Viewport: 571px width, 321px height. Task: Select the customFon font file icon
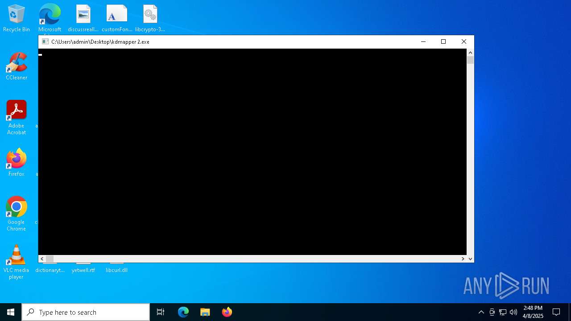(117, 19)
